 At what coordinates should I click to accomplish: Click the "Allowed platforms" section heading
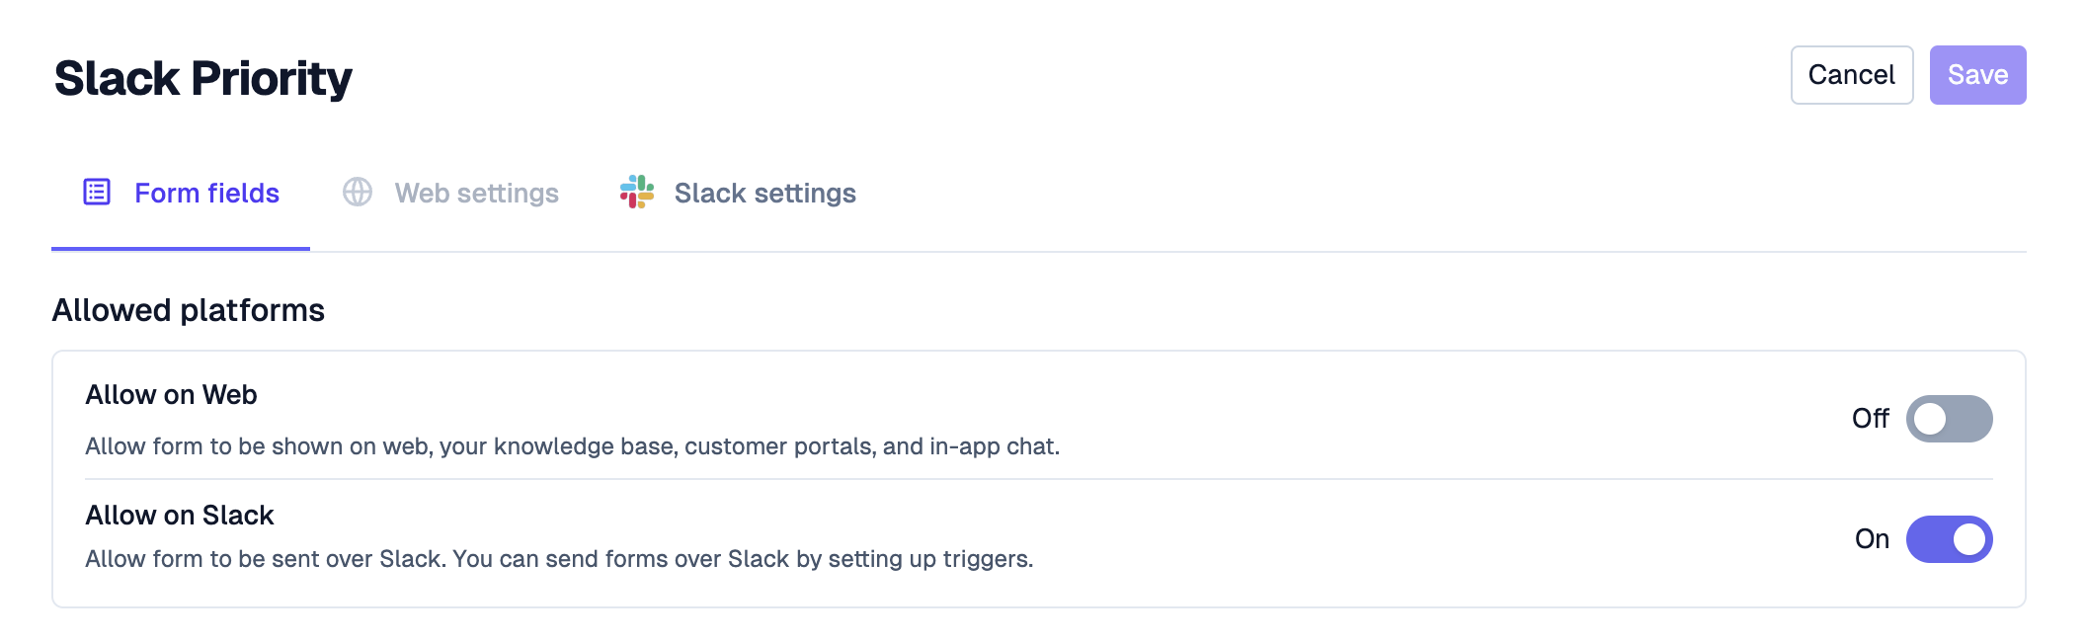[x=189, y=310]
